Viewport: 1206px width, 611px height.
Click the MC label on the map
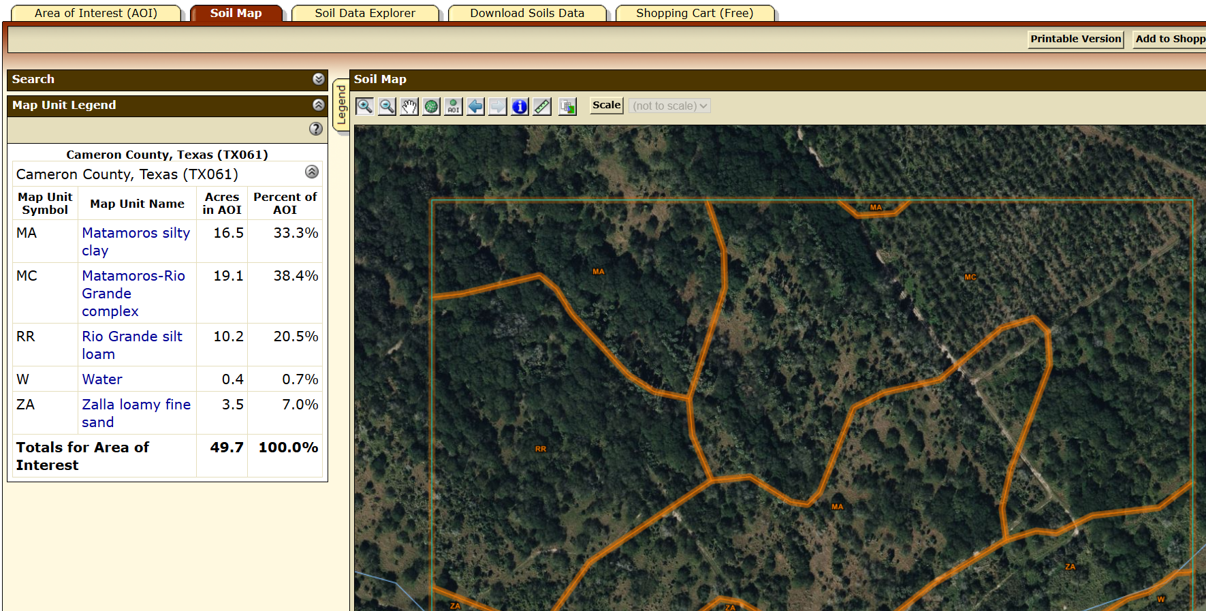point(970,277)
